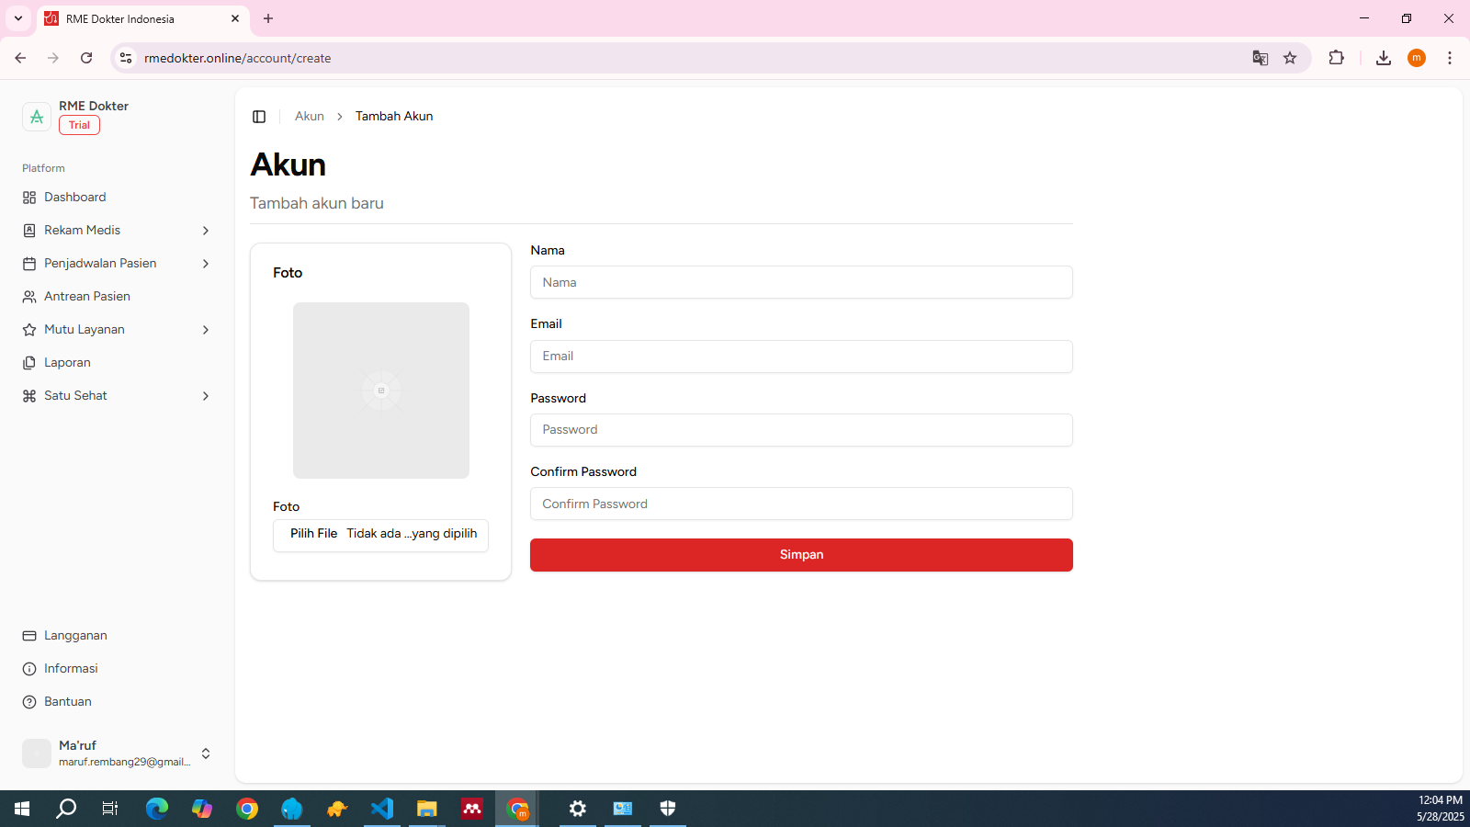Click the RME Dokter logo icon
The width and height of the screenshot is (1470, 827).
click(x=37, y=117)
